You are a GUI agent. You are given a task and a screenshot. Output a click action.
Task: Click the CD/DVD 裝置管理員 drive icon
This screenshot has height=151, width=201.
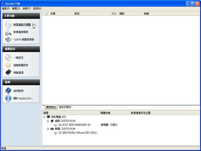click(8, 40)
